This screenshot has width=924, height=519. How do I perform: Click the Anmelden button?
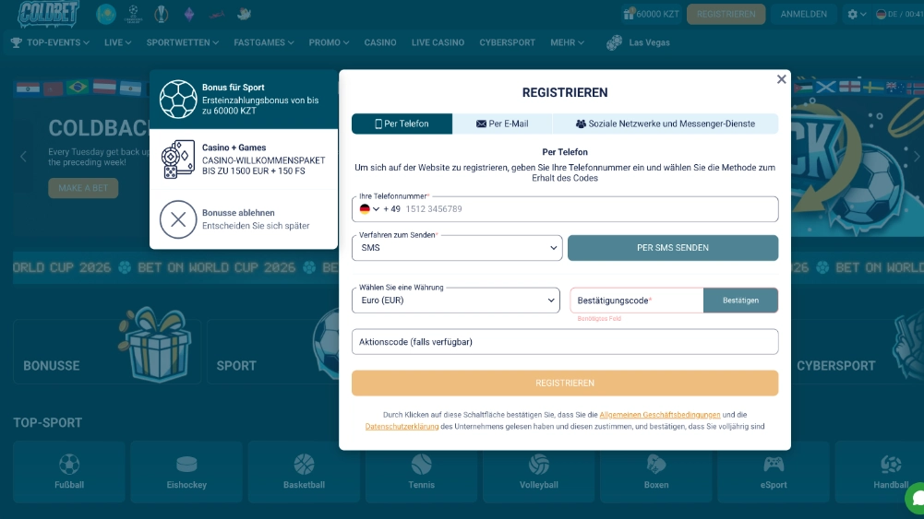(803, 14)
